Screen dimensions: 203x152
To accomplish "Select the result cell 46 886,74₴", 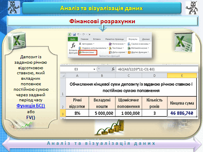I will (x=182, y=113).
